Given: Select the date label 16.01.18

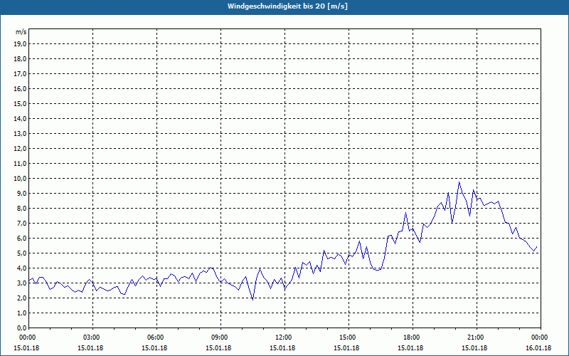Looking at the screenshot, I should [x=538, y=348].
